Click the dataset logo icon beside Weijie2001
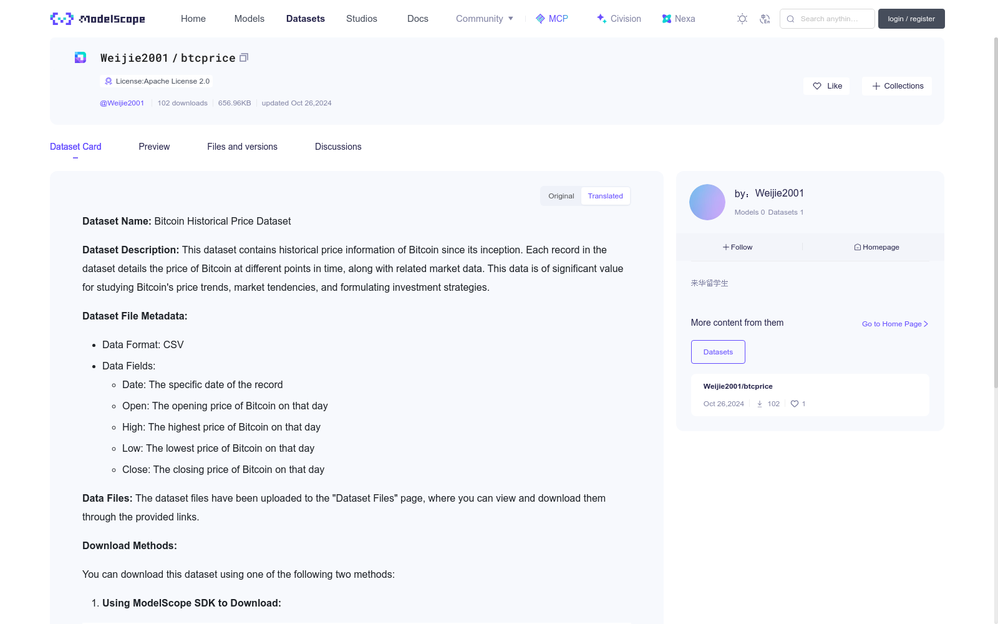998x624 pixels. click(x=80, y=57)
